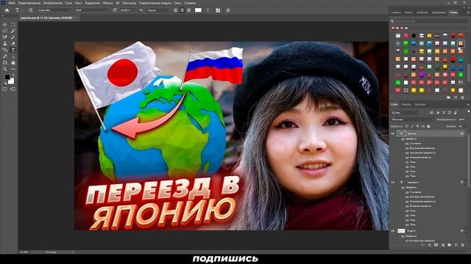This screenshot has width=471, height=264.
Task: Toggle Эффекты visibility of selected text layer
Action: point(403,139)
